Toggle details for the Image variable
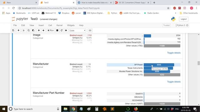 click(174, 53)
